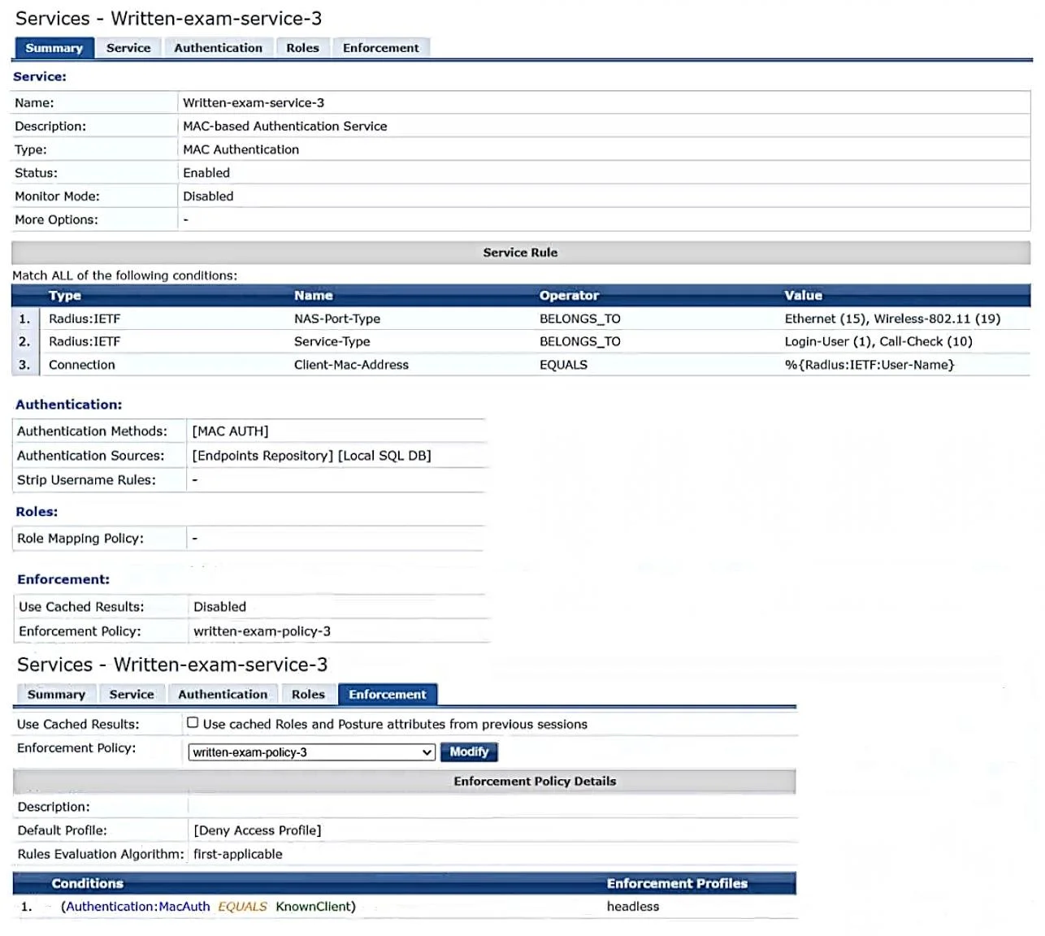Select the lower Service tab
The width and height of the screenshot is (1045, 936).
tap(132, 694)
